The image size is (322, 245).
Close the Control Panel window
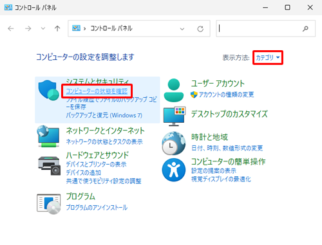(x=310, y=8)
